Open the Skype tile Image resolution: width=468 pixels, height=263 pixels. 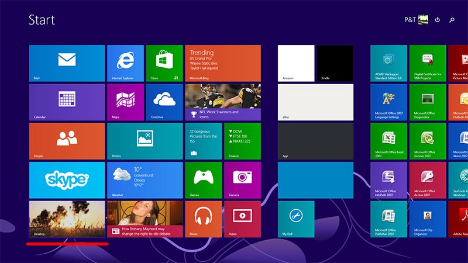(67, 180)
